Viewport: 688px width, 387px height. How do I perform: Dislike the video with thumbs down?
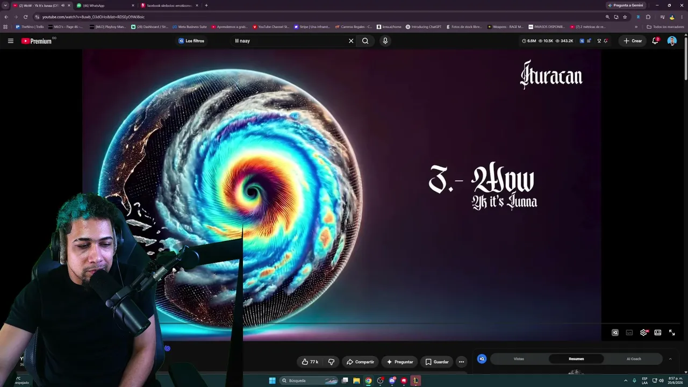point(331,362)
